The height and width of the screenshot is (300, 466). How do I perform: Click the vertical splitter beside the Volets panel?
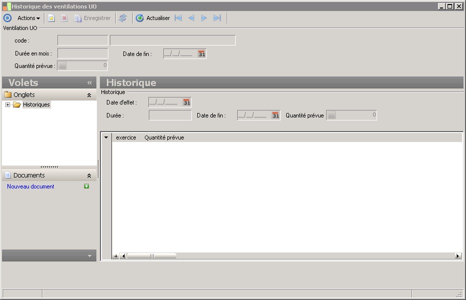coord(98,169)
